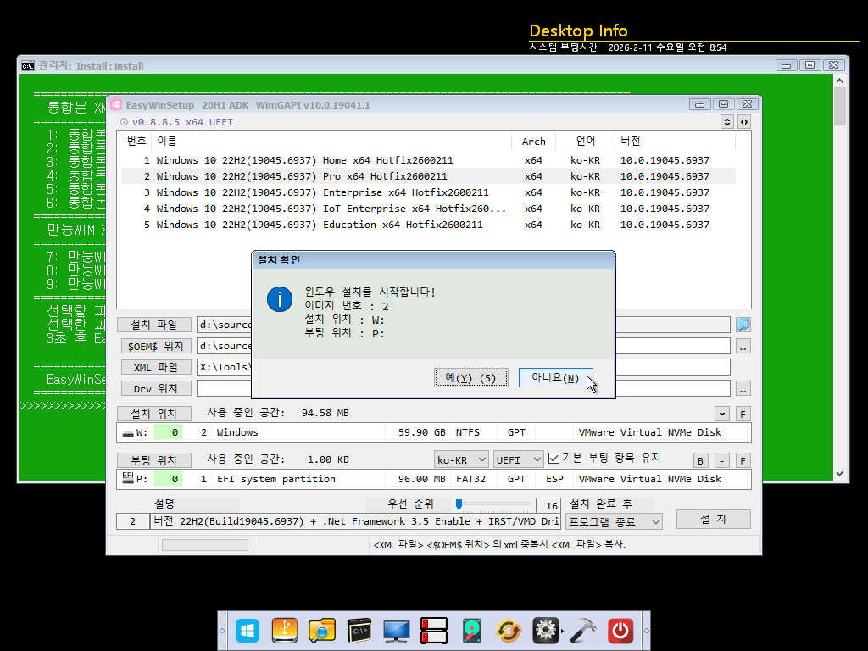Screen dimensions: 868x651
Task: Browse with ... button beside $OEM$ field
Action: tap(743, 347)
